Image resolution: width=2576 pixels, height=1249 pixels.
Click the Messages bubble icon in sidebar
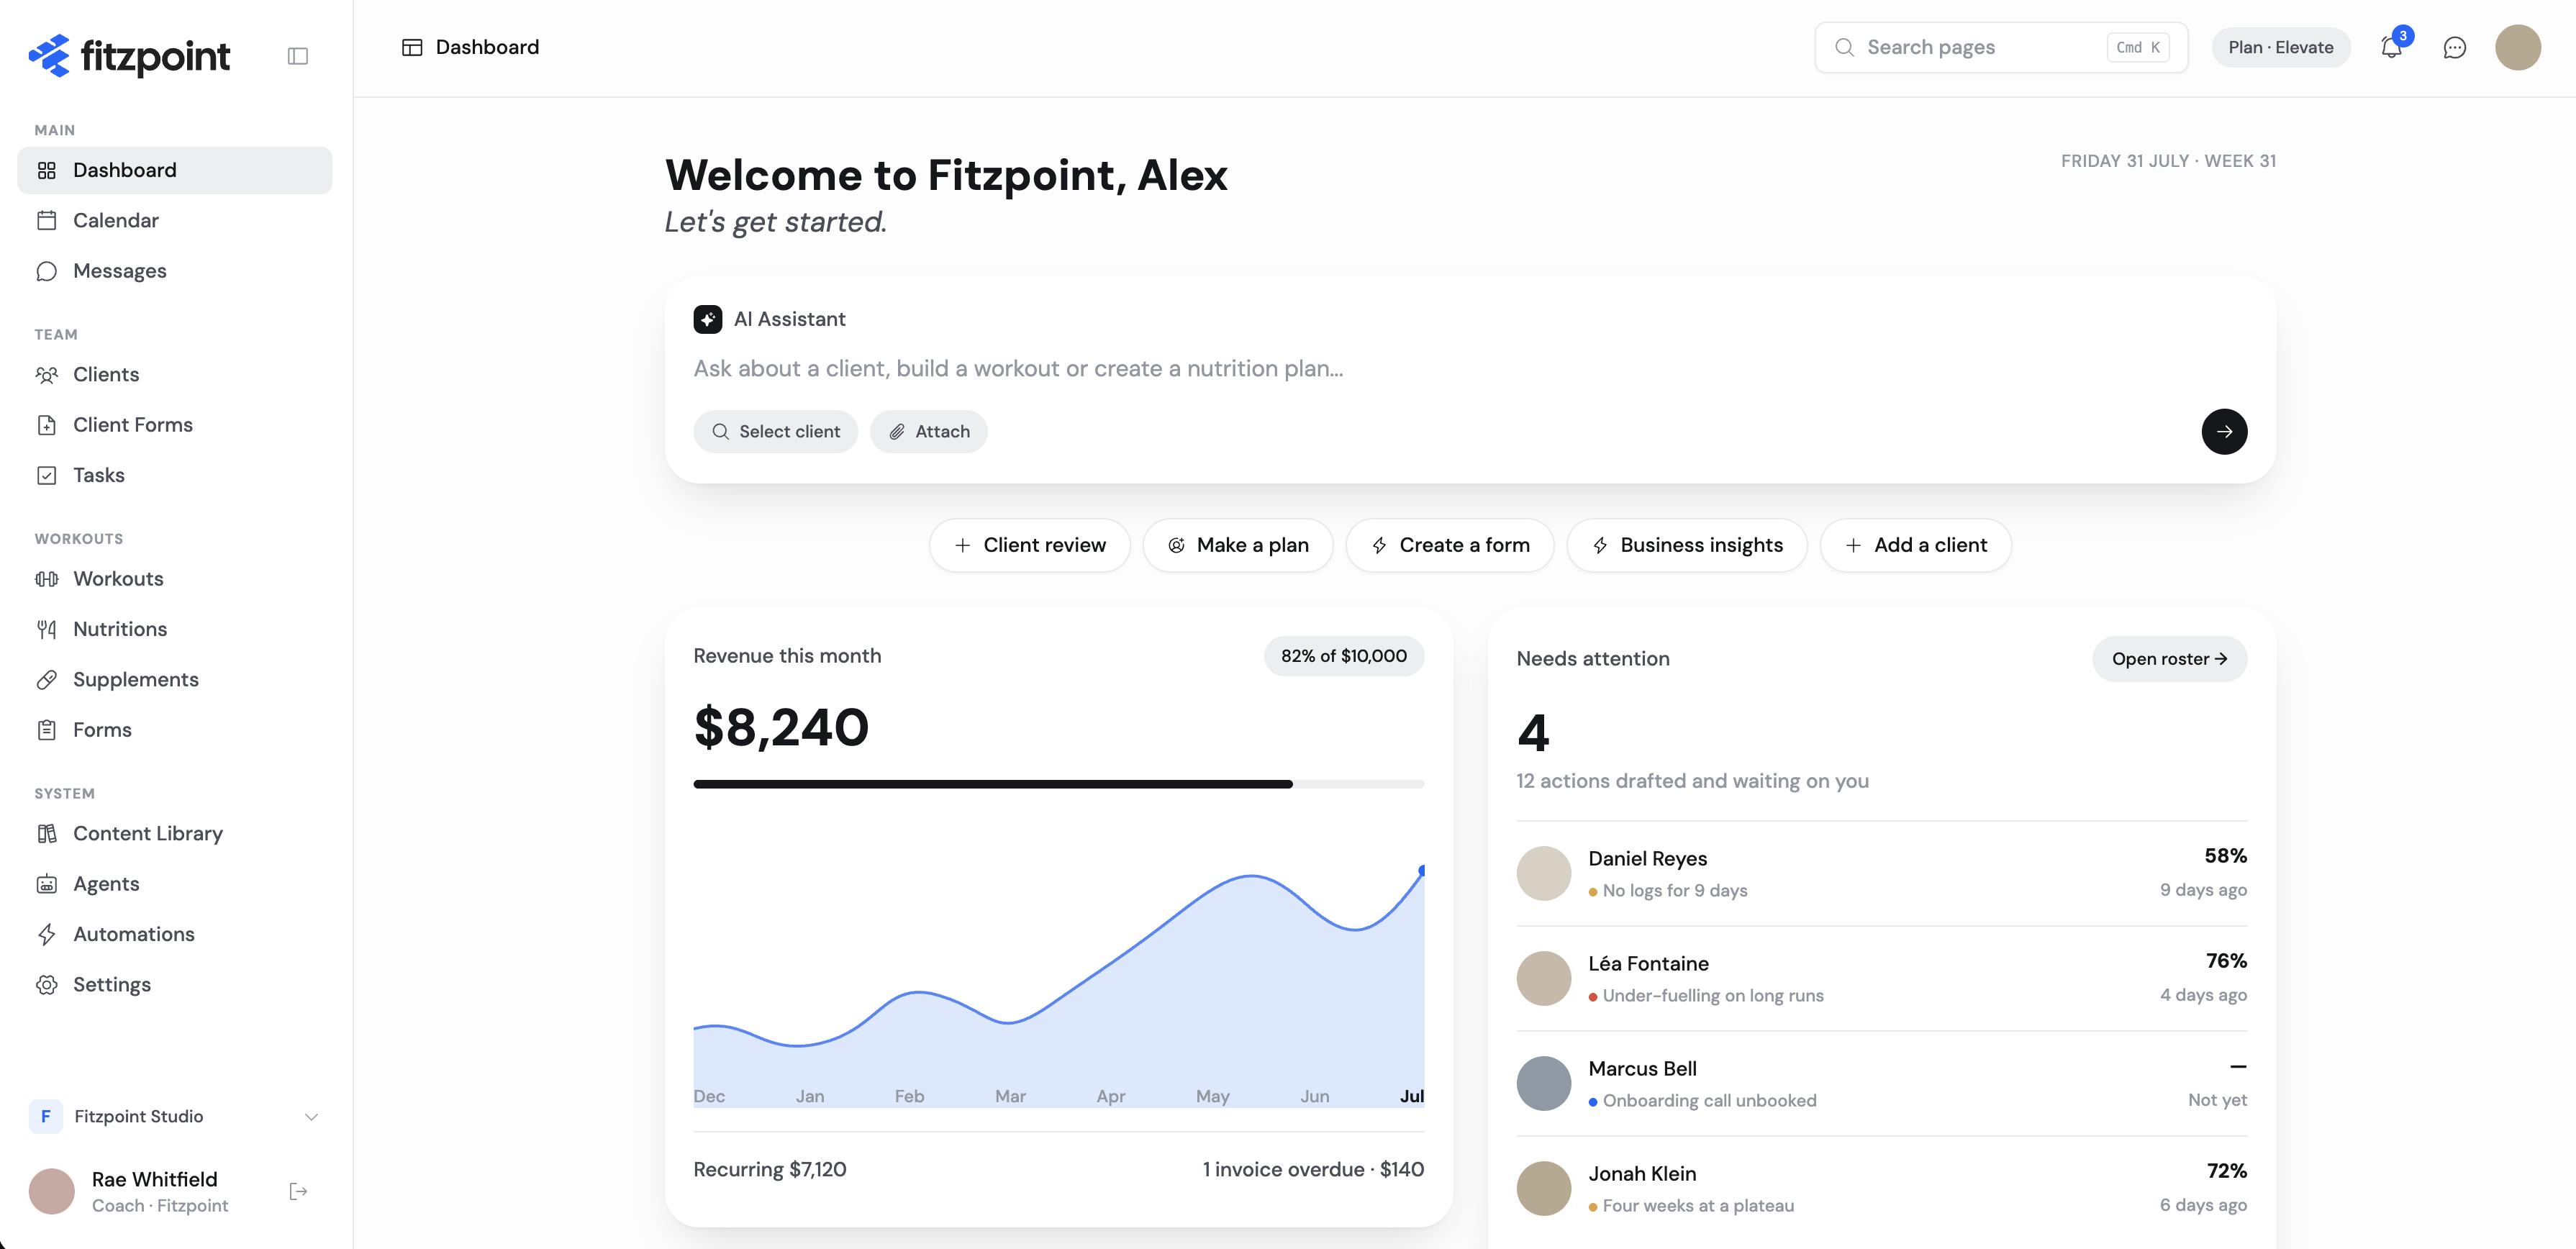coord(46,271)
